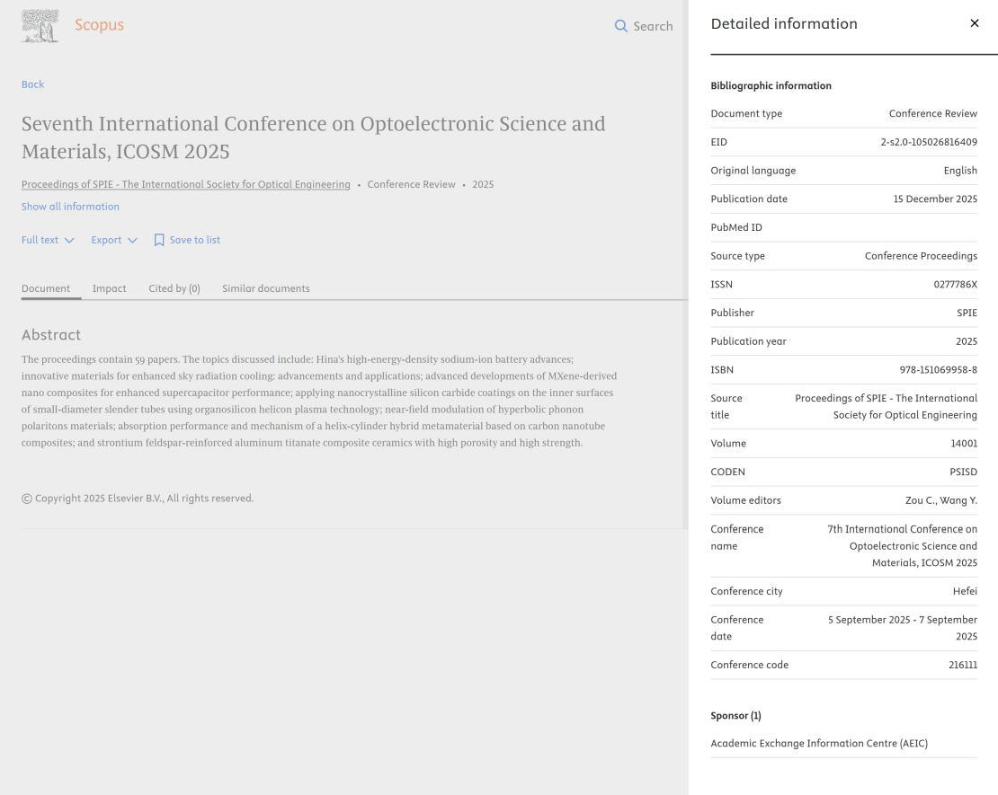Select the Document tab
The height and width of the screenshot is (795, 998).
(x=46, y=288)
